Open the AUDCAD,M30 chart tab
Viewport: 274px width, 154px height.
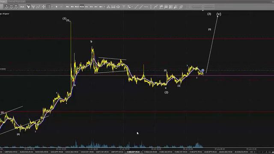[226, 152]
